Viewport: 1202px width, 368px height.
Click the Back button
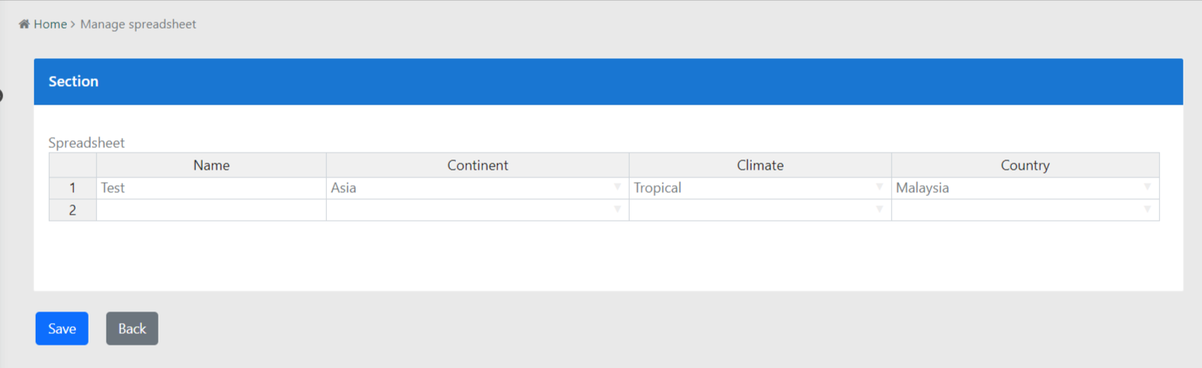pos(132,328)
